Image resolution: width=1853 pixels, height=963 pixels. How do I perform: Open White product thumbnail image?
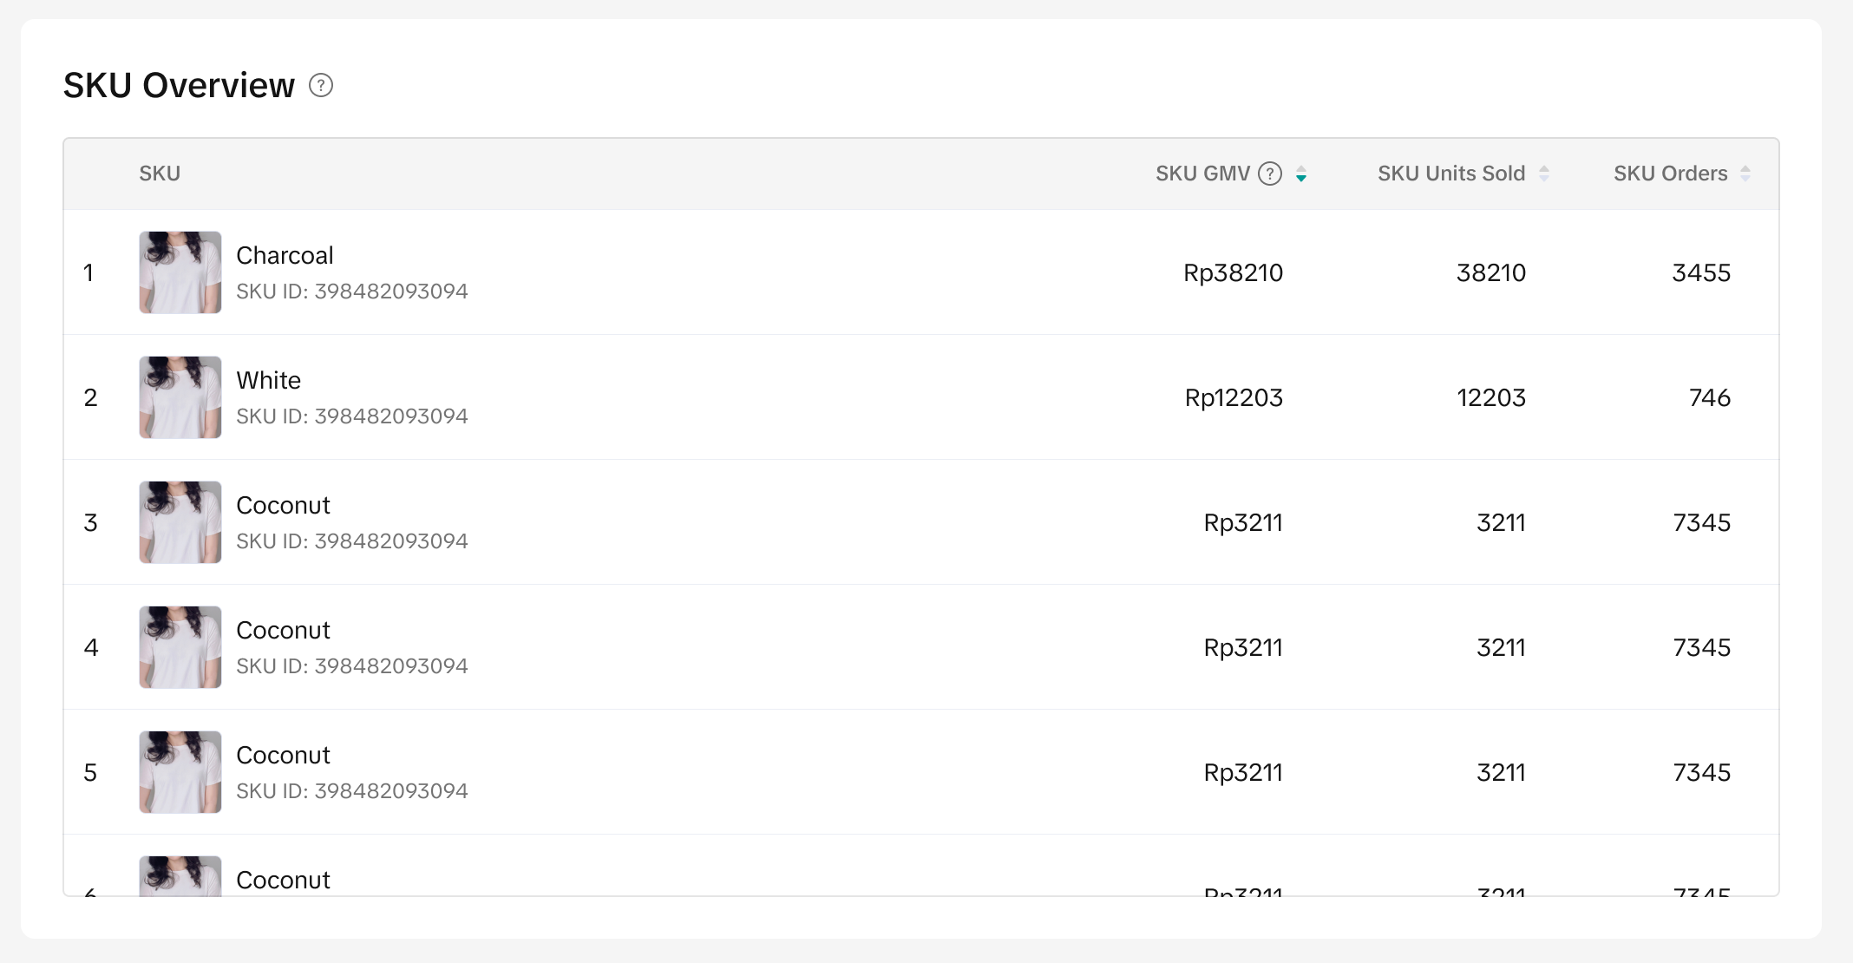click(180, 397)
